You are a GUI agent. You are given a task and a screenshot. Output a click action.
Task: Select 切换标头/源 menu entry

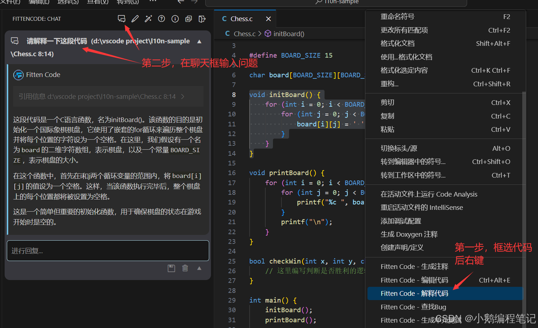click(x=446, y=148)
